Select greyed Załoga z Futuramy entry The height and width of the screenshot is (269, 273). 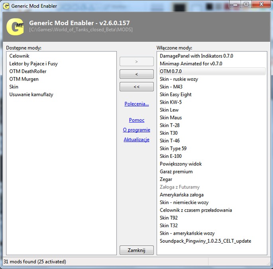click(180, 187)
